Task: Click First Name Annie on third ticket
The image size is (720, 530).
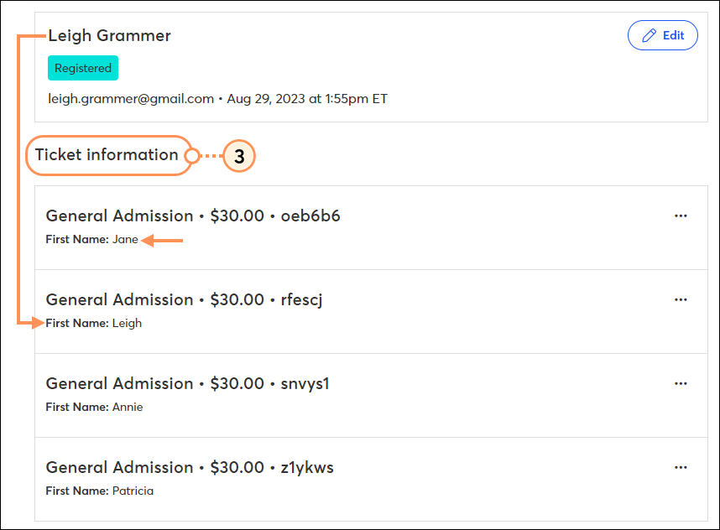Action: tap(94, 407)
